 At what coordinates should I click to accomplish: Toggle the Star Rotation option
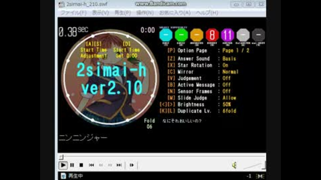point(198,65)
